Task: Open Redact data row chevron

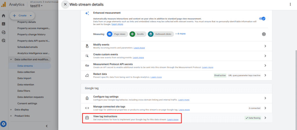Action: point(265,75)
